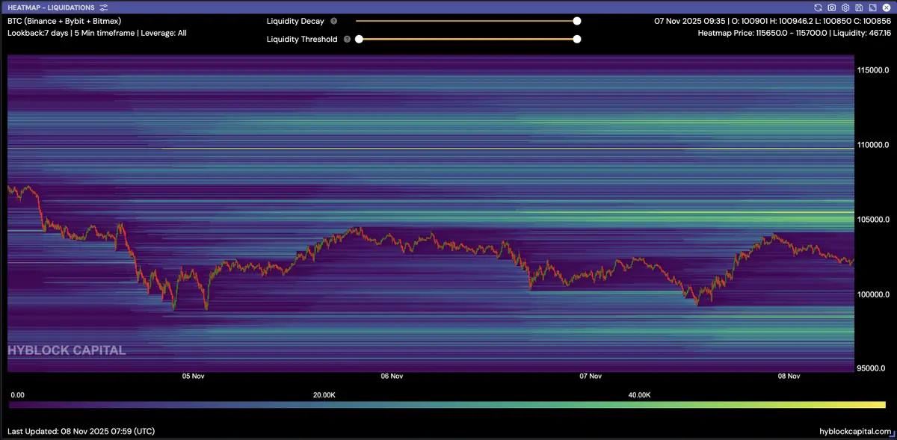
Task: Show help for Liquidity Decay
Action: (333, 22)
